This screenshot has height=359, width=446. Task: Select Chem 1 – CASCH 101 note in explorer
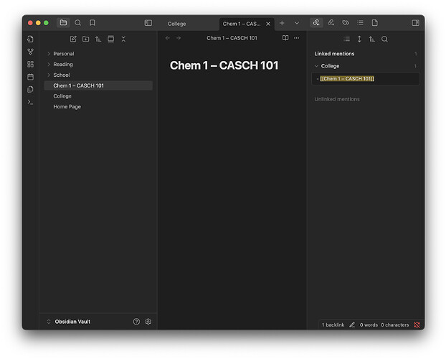[98, 85]
